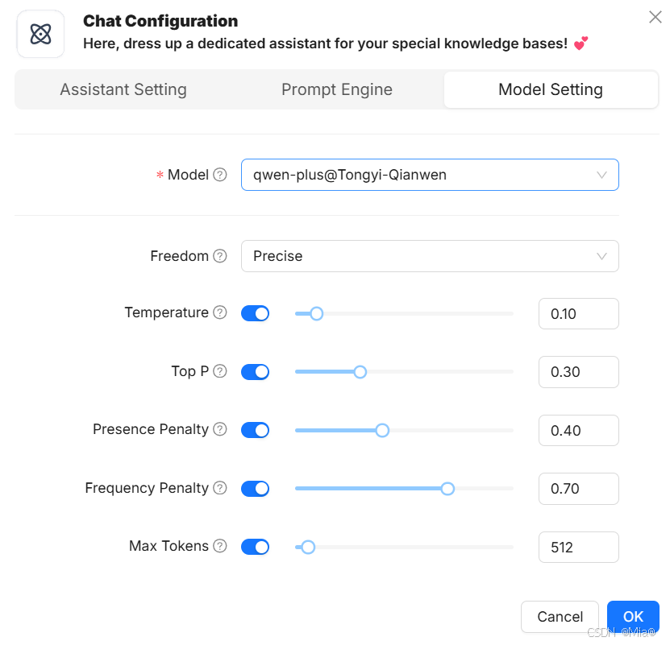This screenshot has width=670, height=645.
Task: Click the Max Tokens help icon
Action: 219,546
